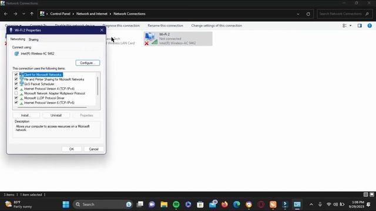Check Microsoft Network Adapter Multiplexor Protocol box
Image resolution: width=376 pixels, height=211 pixels.
(x=16, y=93)
